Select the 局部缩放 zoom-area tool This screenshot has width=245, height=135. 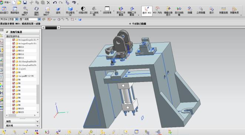click(x=15, y=10)
